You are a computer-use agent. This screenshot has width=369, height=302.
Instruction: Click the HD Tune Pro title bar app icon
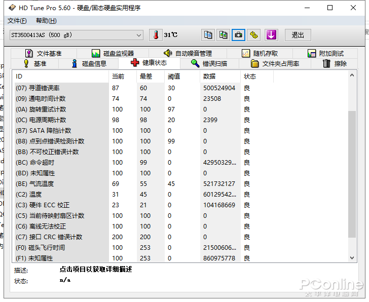[x=12, y=8]
